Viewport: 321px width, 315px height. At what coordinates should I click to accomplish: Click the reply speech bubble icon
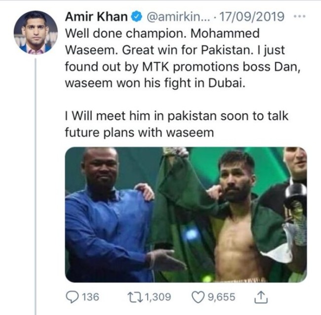pos(72,297)
